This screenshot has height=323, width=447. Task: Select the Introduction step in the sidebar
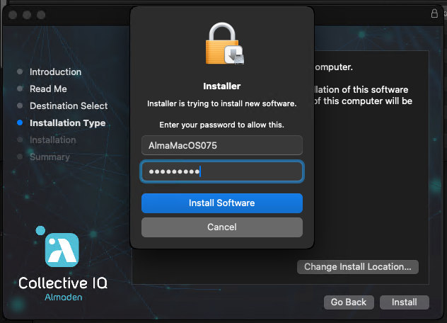pos(55,72)
